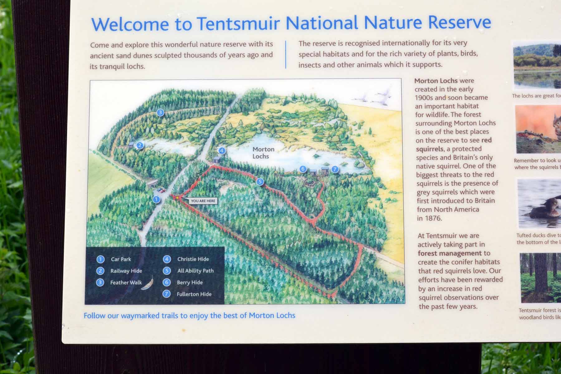
Task: Click the 'Tentsmuir forest is' photo caption
Action: point(540,314)
